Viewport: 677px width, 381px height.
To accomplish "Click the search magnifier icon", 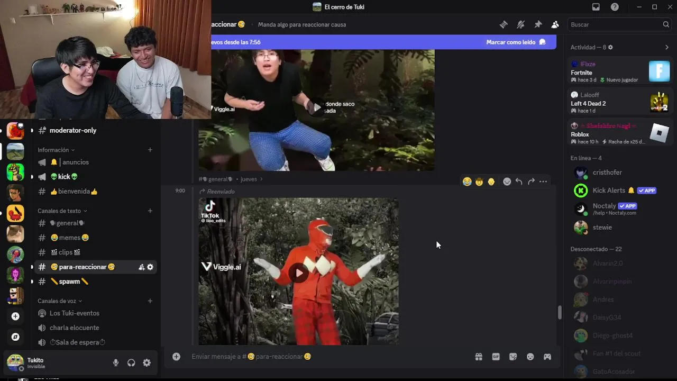I will pyautogui.click(x=666, y=24).
